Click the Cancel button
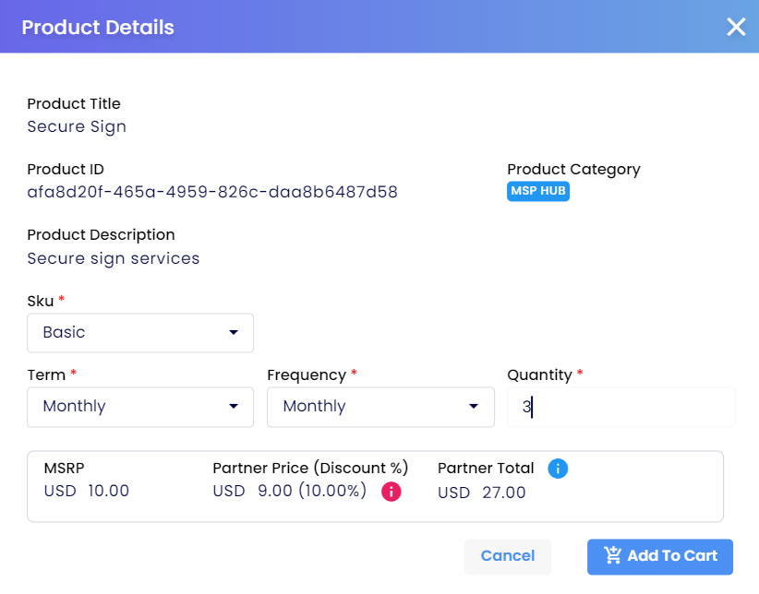The width and height of the screenshot is (759, 594). coord(507,556)
